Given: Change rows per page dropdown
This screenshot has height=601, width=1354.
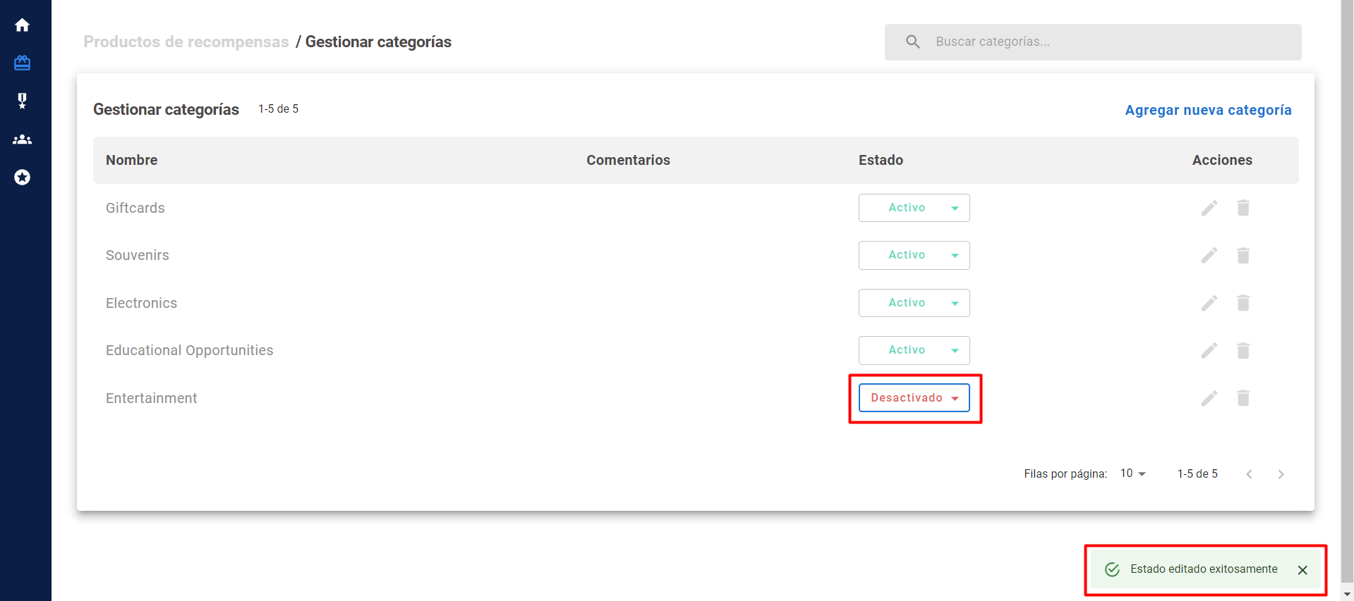Looking at the screenshot, I should (x=1132, y=473).
